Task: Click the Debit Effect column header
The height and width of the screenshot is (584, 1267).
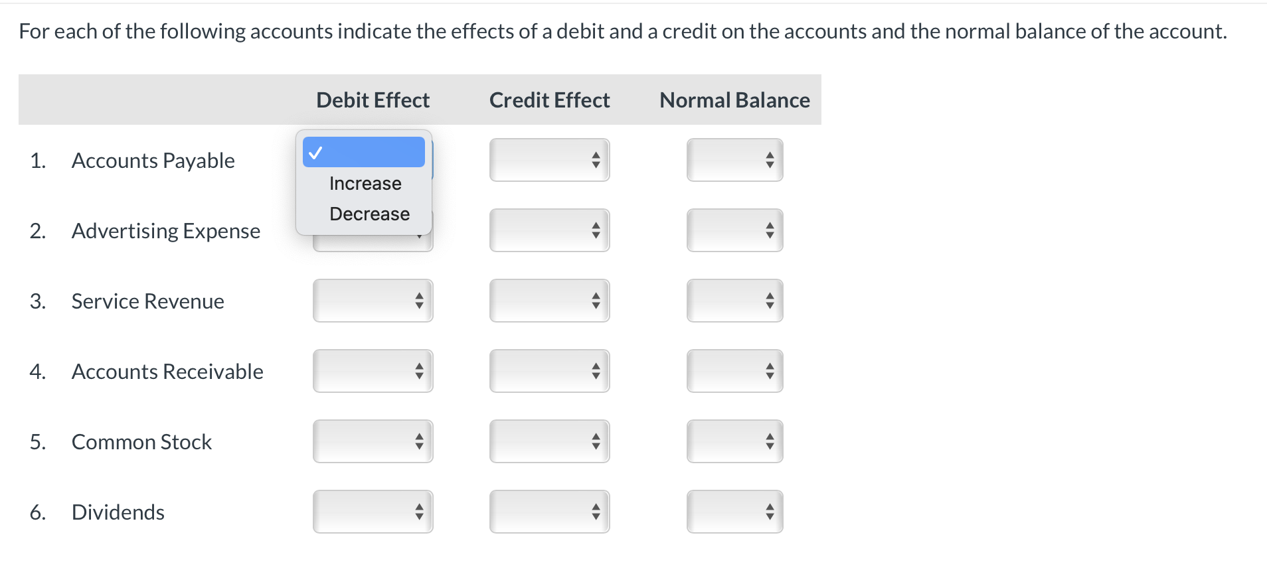Action: pos(373,100)
